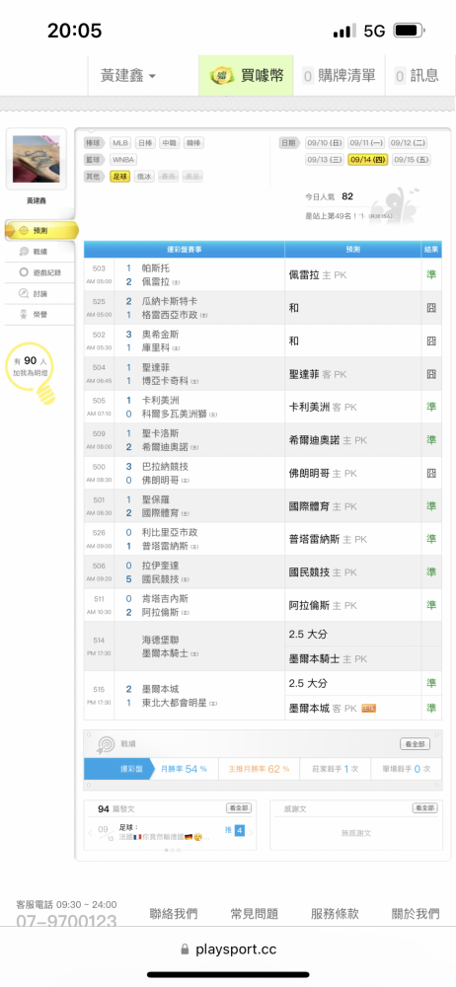Filter by 韓棒 league
Screen dimensions: 456x987
[194, 143]
